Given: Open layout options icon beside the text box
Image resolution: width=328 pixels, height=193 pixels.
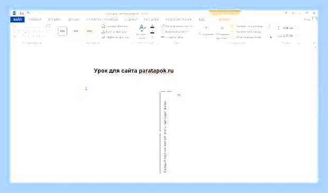Looking at the screenshot, I should coord(179,95).
